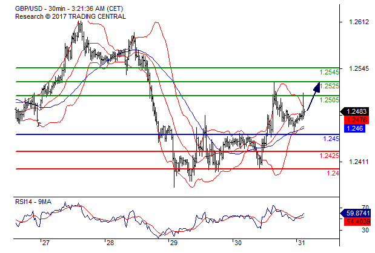
Task: Select the 1.2545 black axis label
Action: [359, 68]
